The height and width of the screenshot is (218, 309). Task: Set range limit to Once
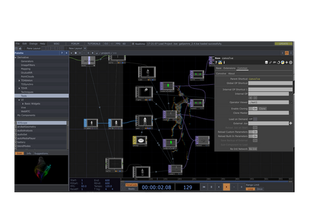coord(260,189)
